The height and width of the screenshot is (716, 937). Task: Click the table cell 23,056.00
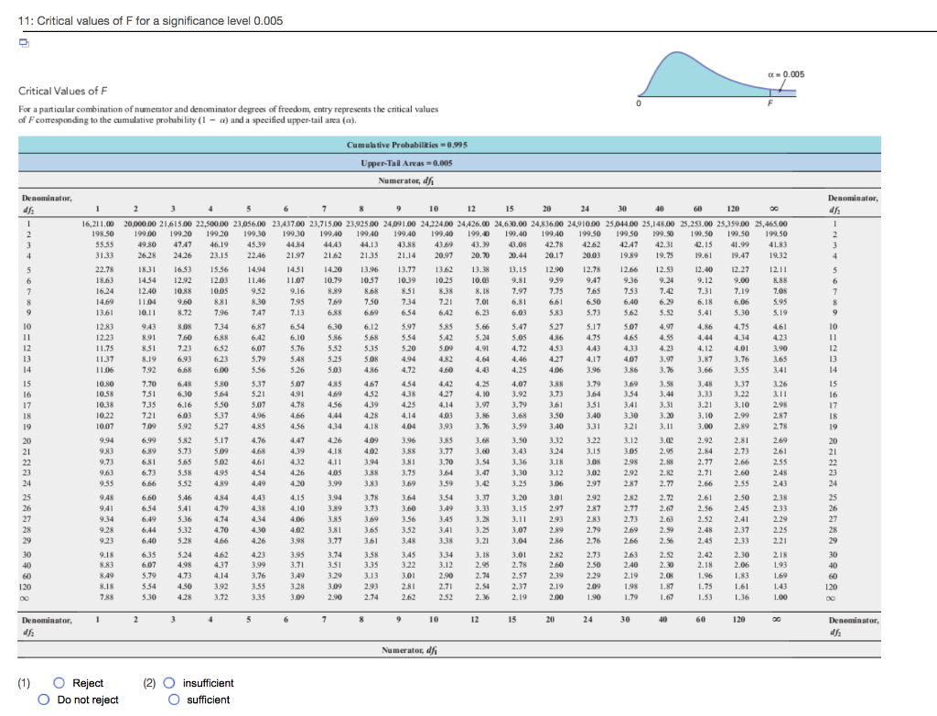250,223
